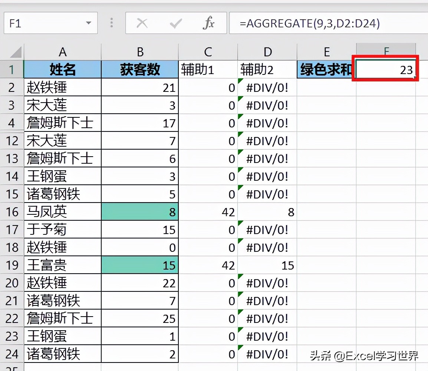Select column F header
This screenshot has height=371, width=428.
point(386,51)
